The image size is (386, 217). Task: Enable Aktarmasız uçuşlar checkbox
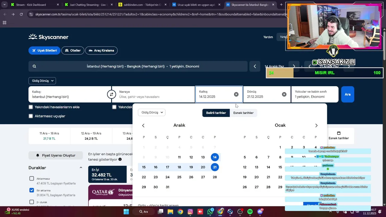pyautogui.click(x=31, y=116)
